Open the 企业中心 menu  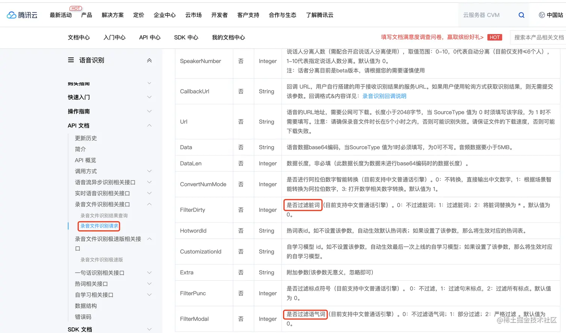point(165,15)
